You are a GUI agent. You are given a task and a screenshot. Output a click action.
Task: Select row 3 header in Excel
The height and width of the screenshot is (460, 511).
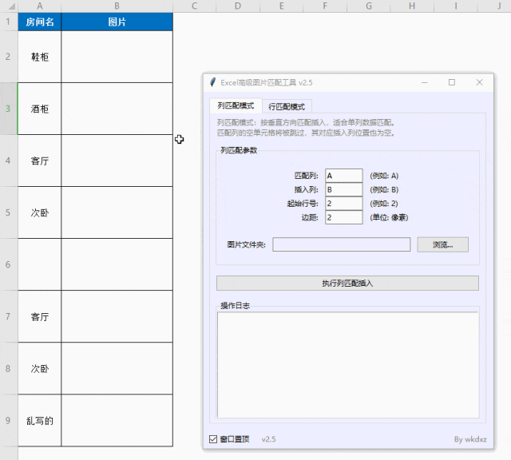click(9, 109)
